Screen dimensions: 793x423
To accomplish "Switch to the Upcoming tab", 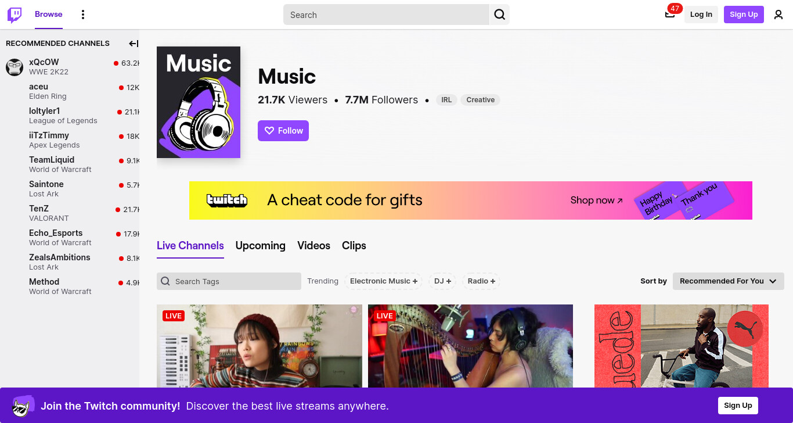I will click(261, 246).
